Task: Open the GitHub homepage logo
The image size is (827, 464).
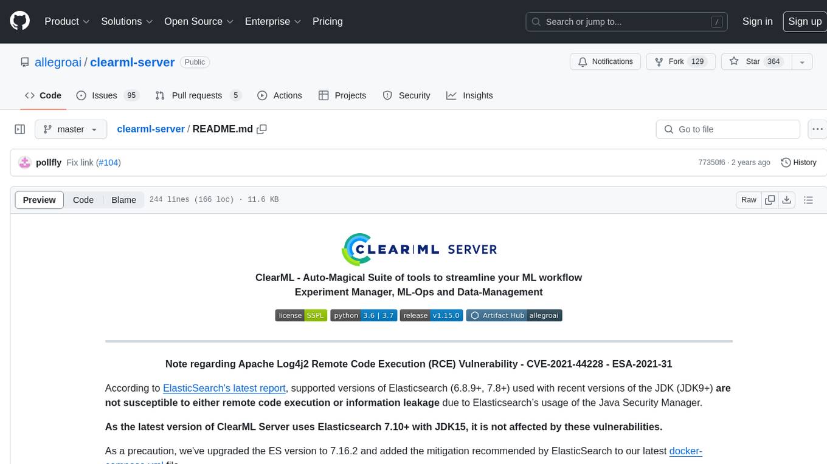Action: coord(19,21)
